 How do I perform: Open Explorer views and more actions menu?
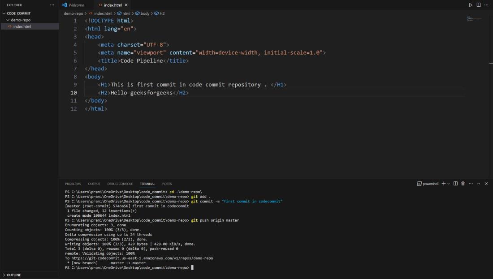(52, 5)
